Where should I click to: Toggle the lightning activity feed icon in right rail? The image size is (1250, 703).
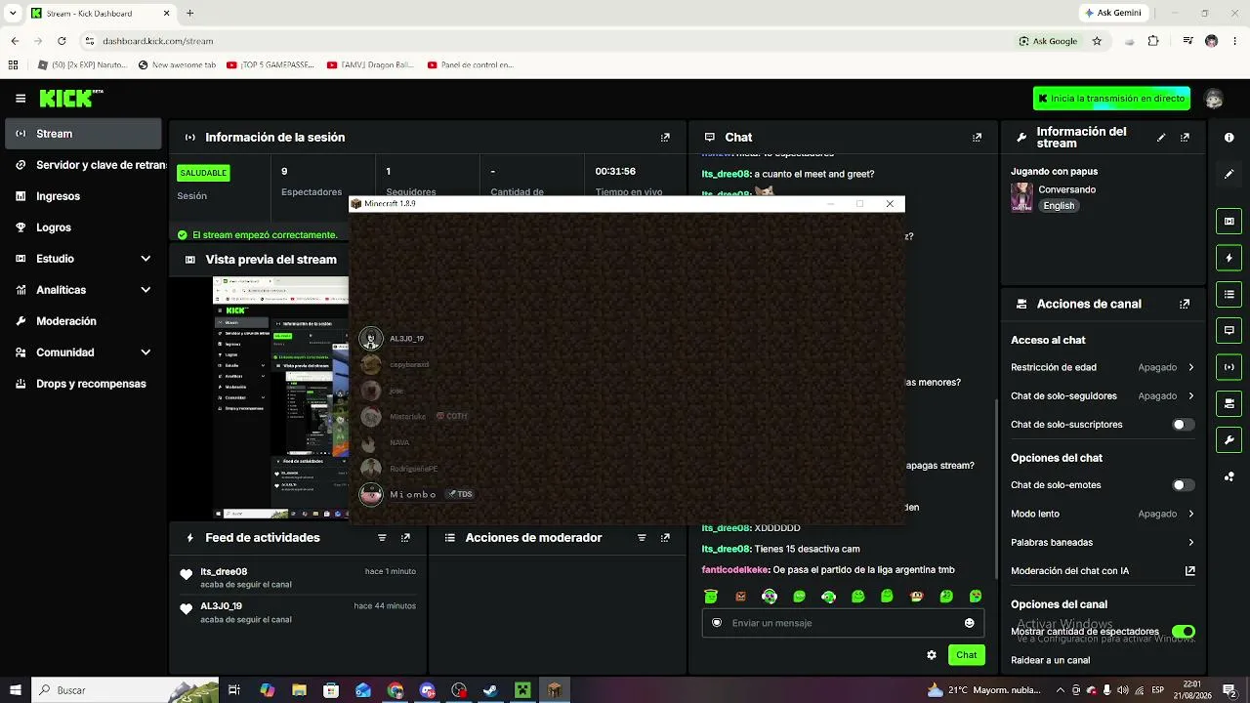click(1229, 258)
